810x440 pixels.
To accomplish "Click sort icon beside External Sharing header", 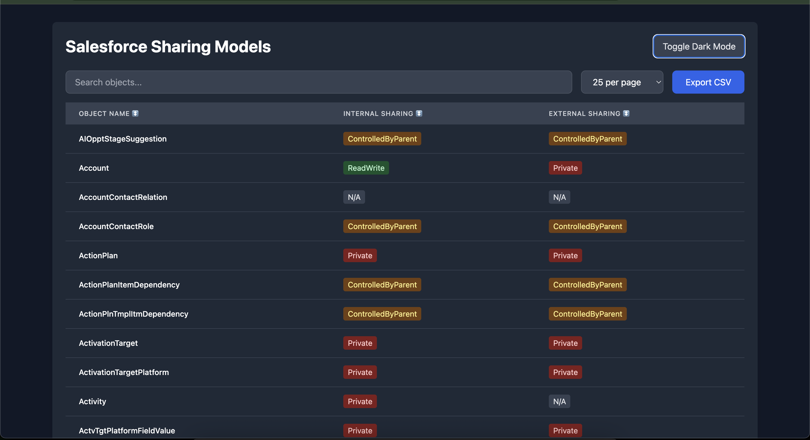I will click(626, 113).
